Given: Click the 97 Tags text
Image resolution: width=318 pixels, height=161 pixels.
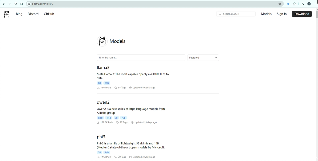Looking at the screenshot, I should (124, 123).
